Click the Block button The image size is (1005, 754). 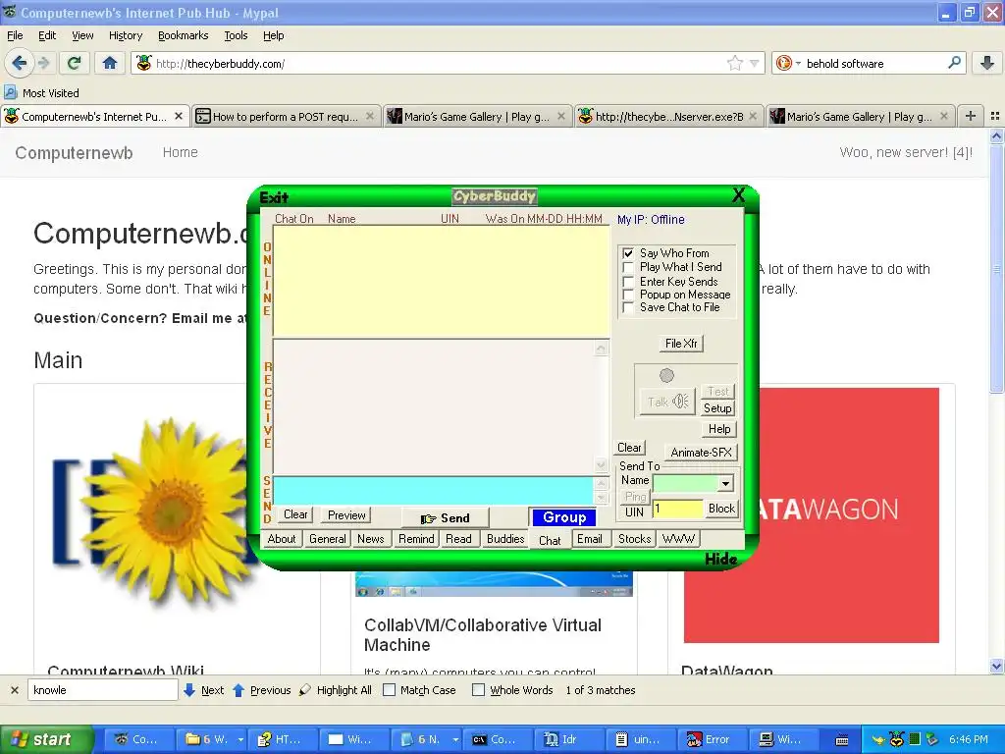[721, 509]
